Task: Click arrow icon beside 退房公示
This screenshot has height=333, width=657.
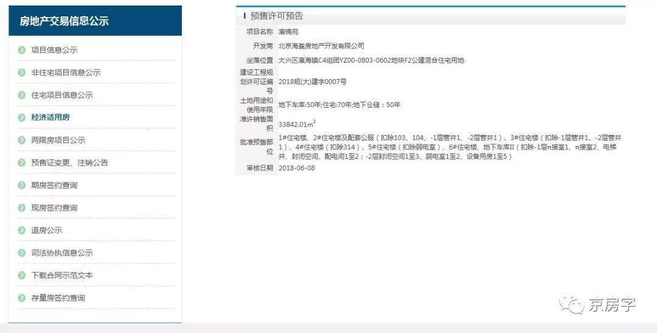Action: (x=22, y=230)
